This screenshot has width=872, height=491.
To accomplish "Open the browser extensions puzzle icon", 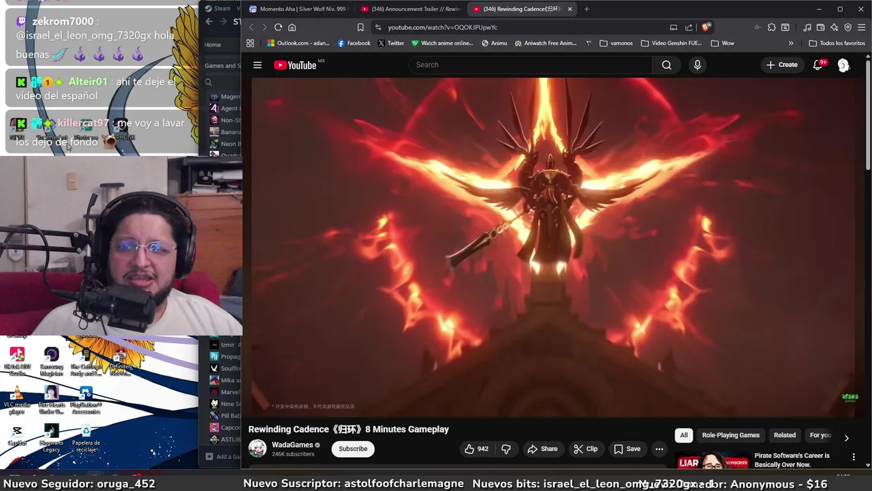I will click(x=772, y=27).
